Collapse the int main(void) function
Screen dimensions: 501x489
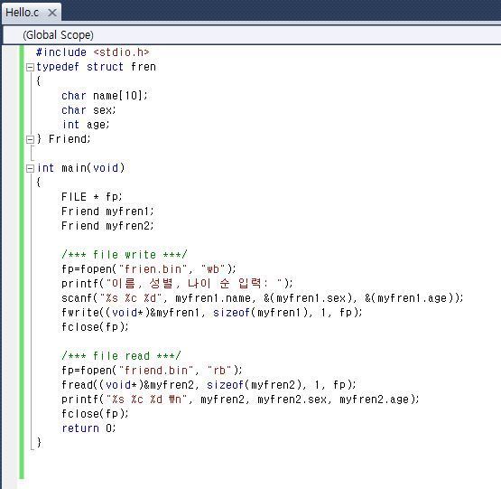coord(30,168)
